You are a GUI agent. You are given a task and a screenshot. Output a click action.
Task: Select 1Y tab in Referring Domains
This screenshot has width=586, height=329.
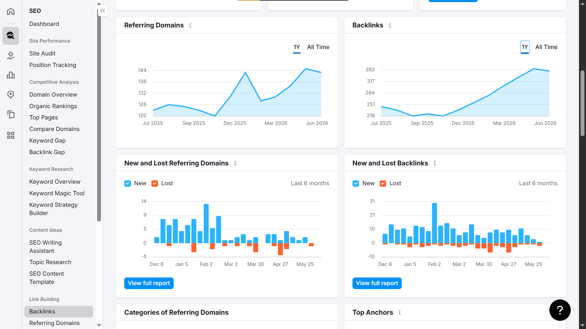297,47
